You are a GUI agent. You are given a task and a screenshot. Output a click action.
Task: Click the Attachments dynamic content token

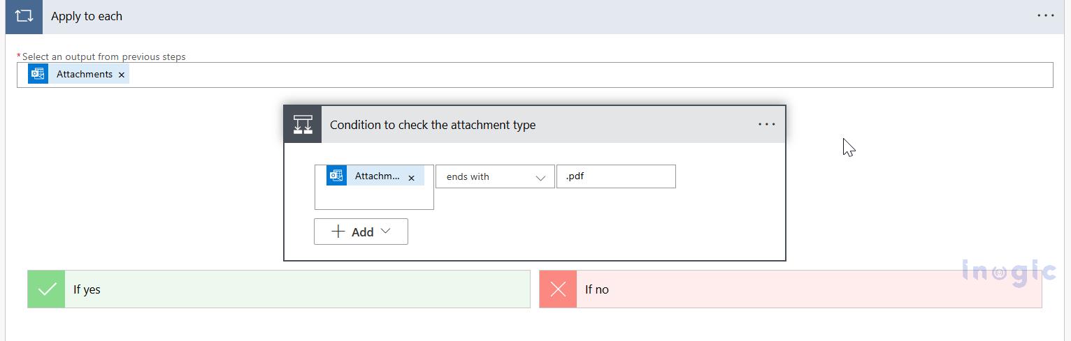point(78,74)
